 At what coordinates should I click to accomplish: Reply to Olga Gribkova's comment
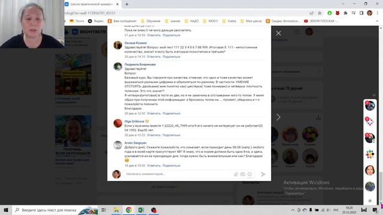pos(154,135)
